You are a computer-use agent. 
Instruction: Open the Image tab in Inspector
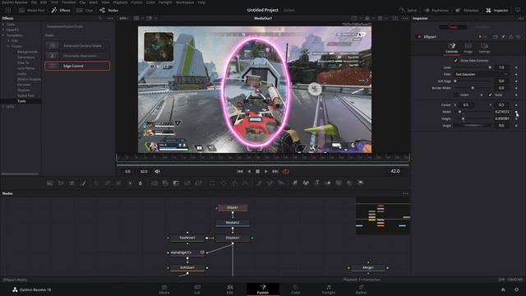pos(468,48)
